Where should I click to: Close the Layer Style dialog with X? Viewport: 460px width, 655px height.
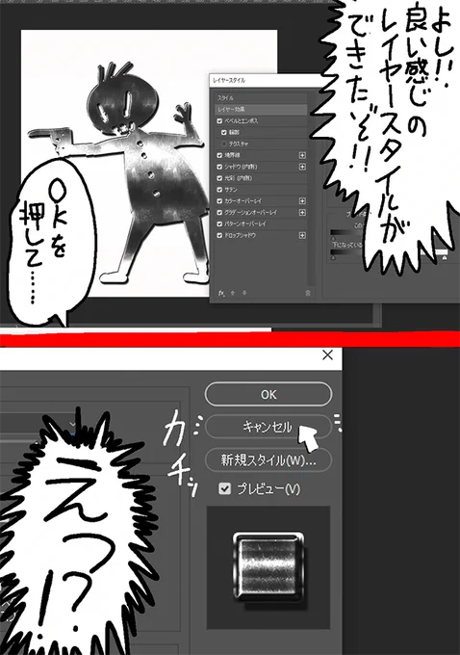point(327,355)
